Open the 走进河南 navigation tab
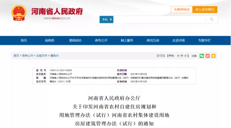 pyautogui.click(x=178, y=40)
